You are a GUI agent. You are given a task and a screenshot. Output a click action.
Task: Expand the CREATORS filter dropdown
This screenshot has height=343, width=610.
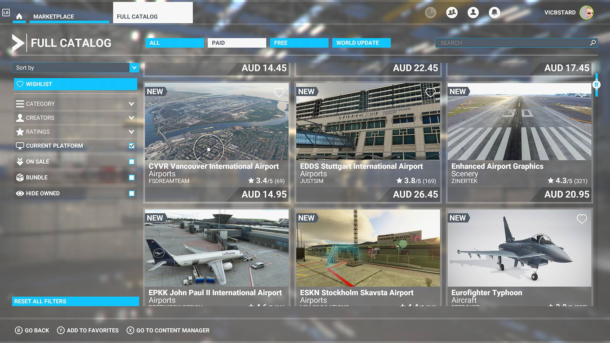(75, 118)
